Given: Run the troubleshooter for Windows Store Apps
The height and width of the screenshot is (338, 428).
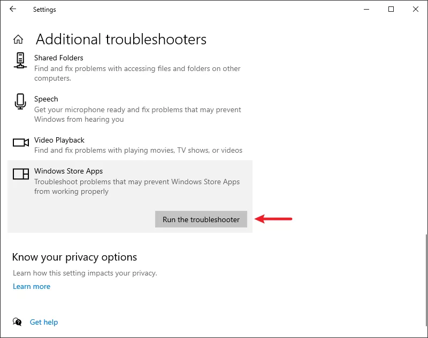Looking at the screenshot, I should pyautogui.click(x=201, y=219).
